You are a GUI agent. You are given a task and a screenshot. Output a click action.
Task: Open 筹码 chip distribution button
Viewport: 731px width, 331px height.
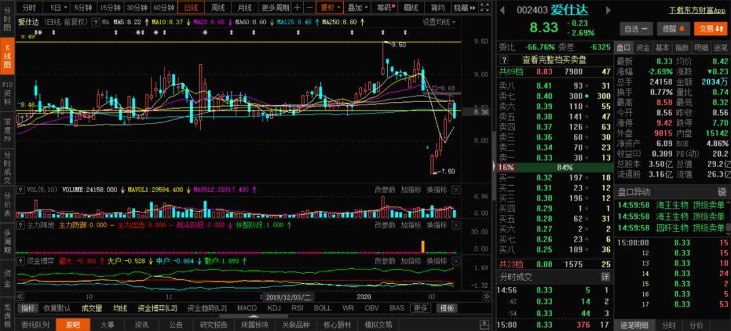click(x=386, y=7)
